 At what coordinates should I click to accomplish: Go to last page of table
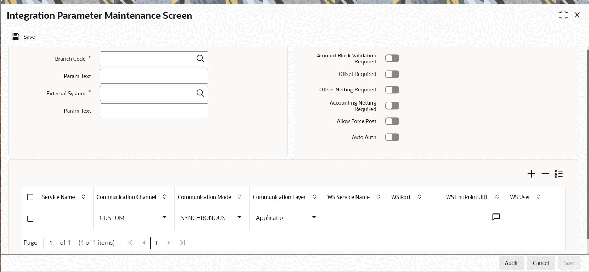183,243
